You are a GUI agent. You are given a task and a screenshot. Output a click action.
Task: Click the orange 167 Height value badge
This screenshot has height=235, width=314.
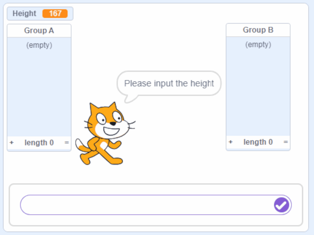click(x=55, y=14)
